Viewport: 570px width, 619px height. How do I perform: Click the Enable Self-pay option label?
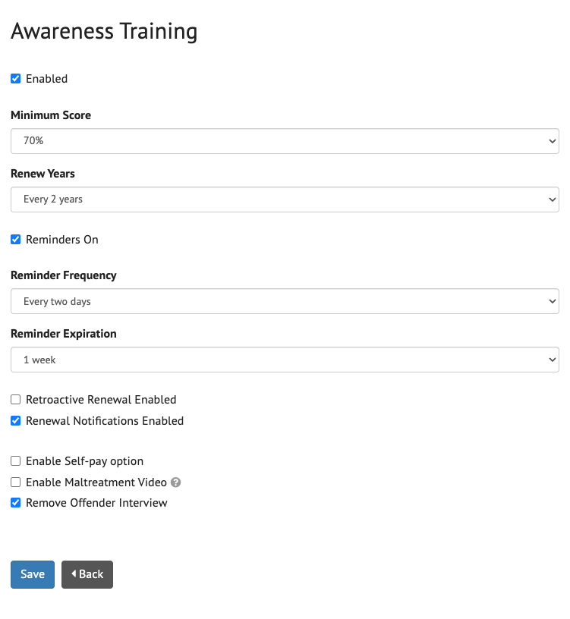pos(84,461)
